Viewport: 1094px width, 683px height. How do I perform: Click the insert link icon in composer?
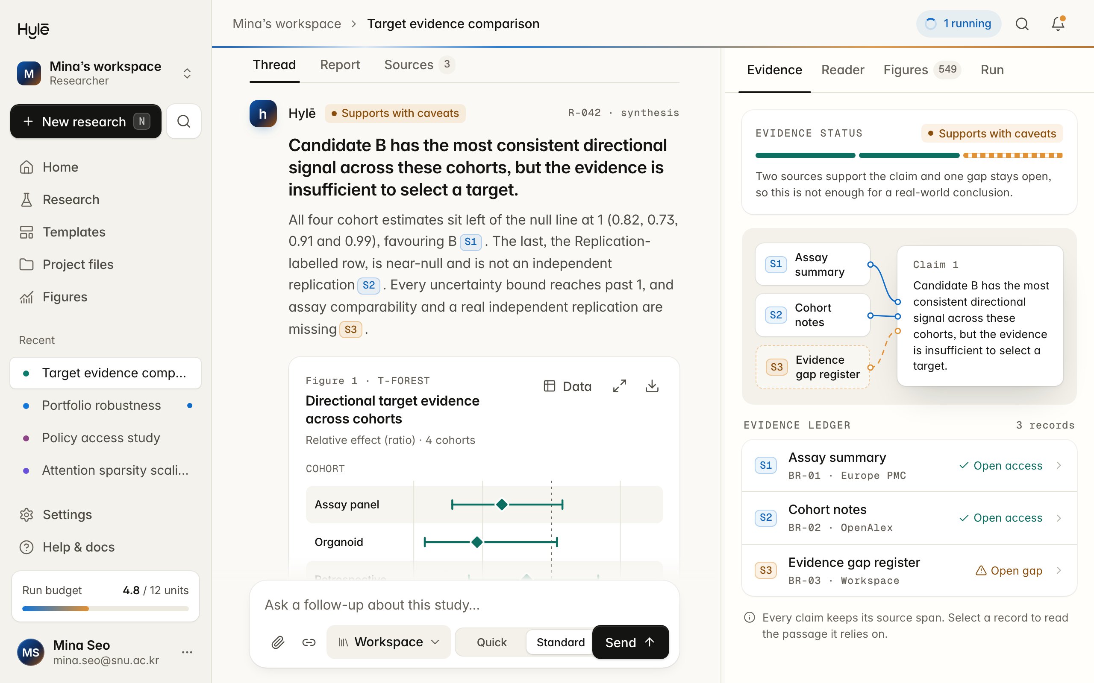click(x=309, y=642)
